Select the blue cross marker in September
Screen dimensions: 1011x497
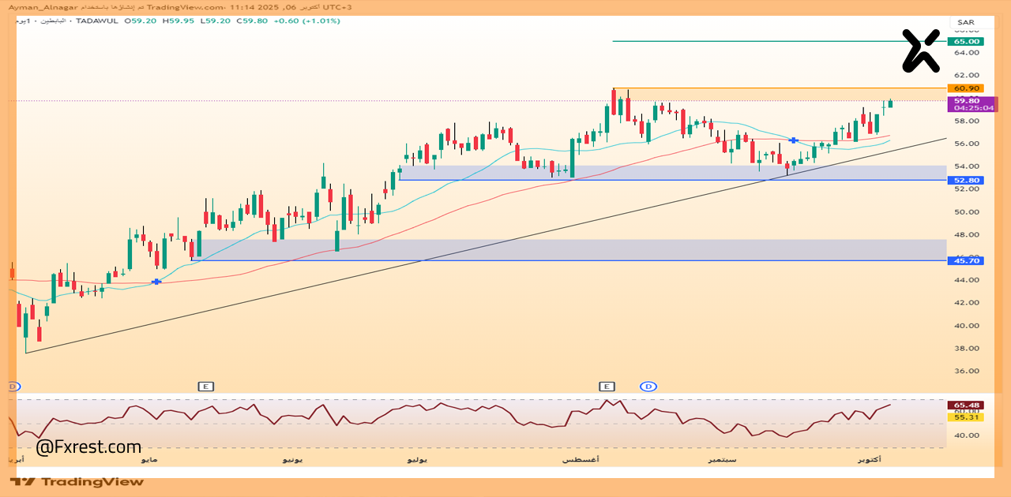pyautogui.click(x=794, y=140)
